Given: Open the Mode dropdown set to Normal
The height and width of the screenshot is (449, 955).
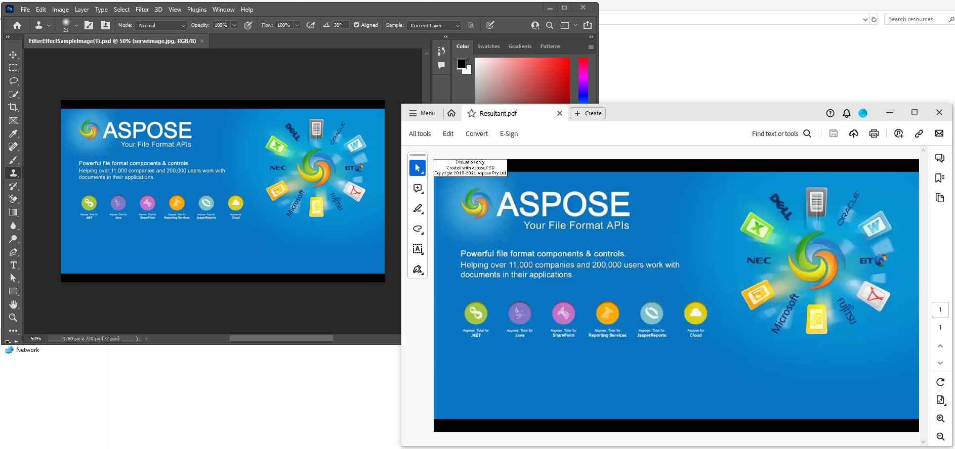Looking at the screenshot, I should (x=162, y=25).
